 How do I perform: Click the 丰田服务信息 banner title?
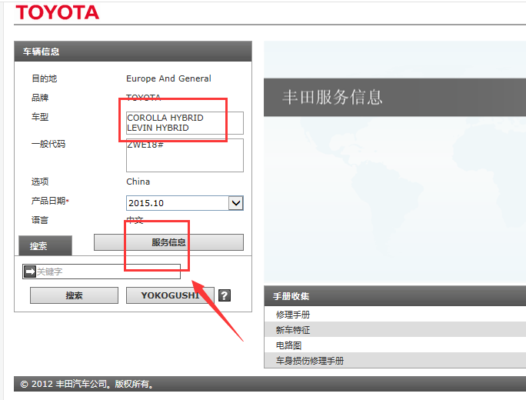tap(332, 98)
